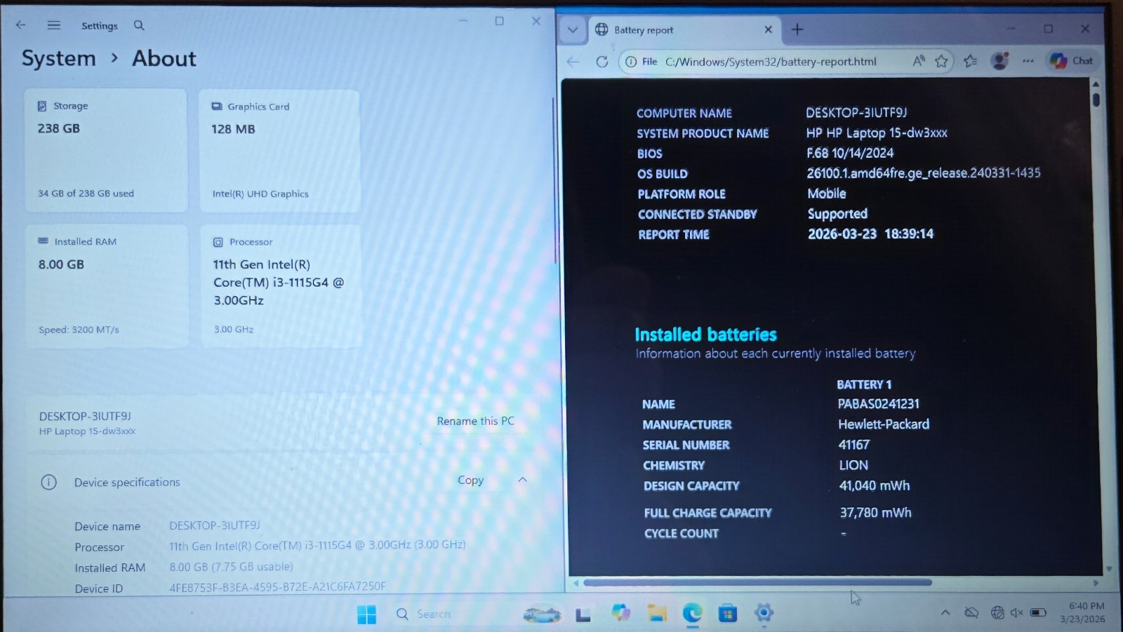Viewport: 1123px width, 632px height.
Task: Open File Explorer from the taskbar
Action: pyautogui.click(x=657, y=613)
